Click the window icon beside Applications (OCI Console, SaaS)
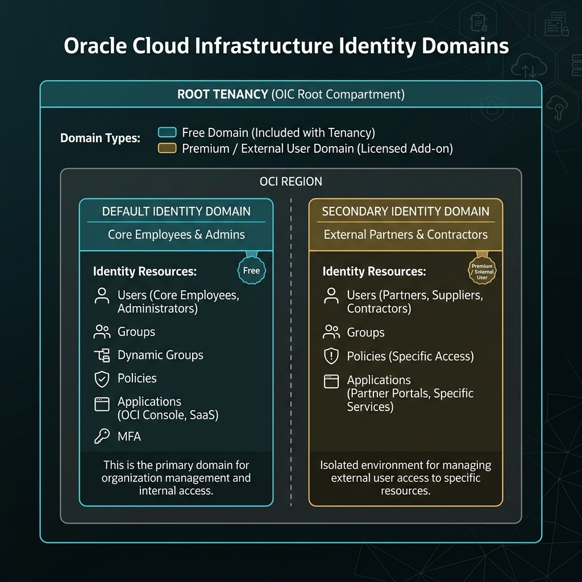 click(x=102, y=404)
